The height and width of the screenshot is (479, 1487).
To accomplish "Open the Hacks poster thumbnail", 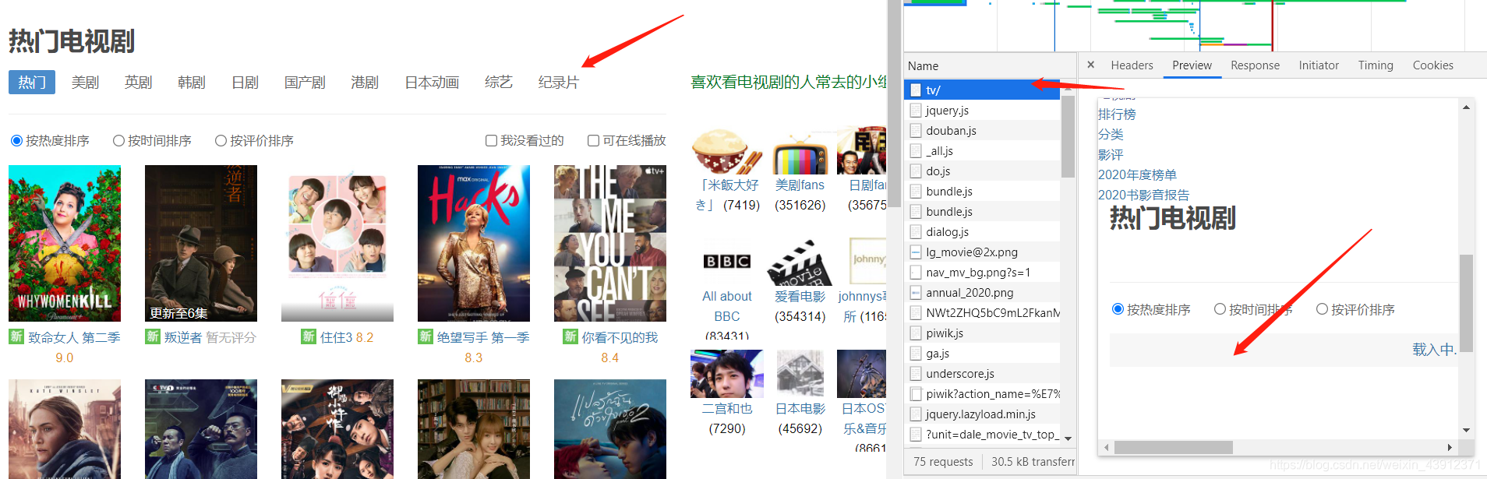I will pyautogui.click(x=474, y=243).
